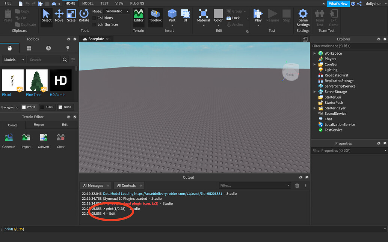Open the All Messages filter dropdown
Image resolution: width=388 pixels, height=242 pixels.
[95, 185]
